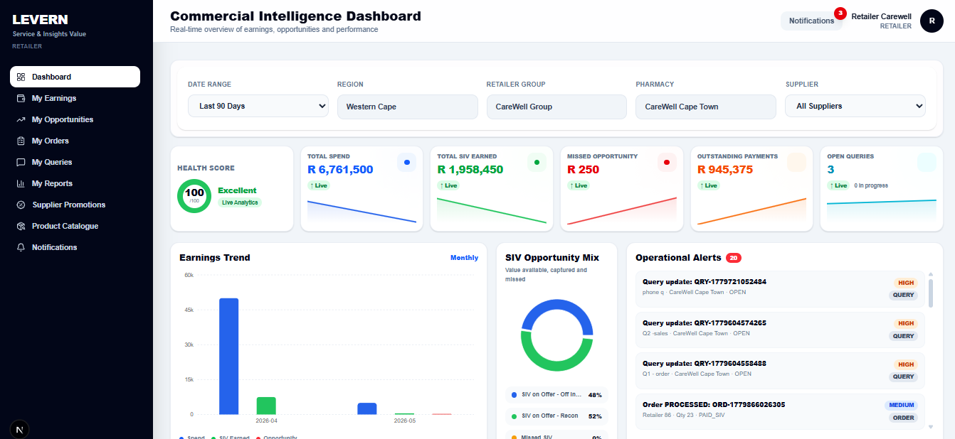Click the My Queries chat bubble icon
Image resolution: width=955 pixels, height=439 pixels.
pos(21,162)
